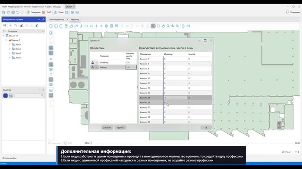Open the Справочники menu
This screenshot has width=302, height=169.
pos(38,7)
